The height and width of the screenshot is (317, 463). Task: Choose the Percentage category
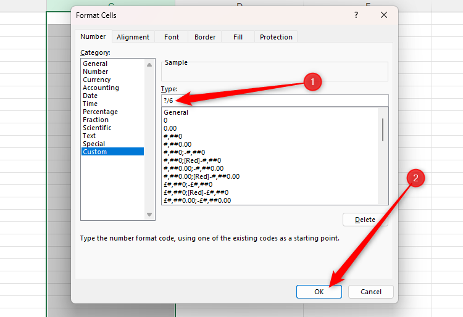tap(100, 112)
